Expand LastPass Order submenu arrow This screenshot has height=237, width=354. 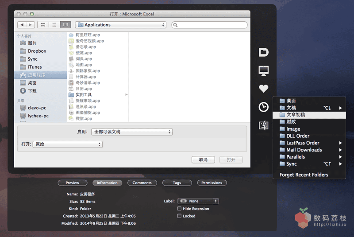point(340,143)
